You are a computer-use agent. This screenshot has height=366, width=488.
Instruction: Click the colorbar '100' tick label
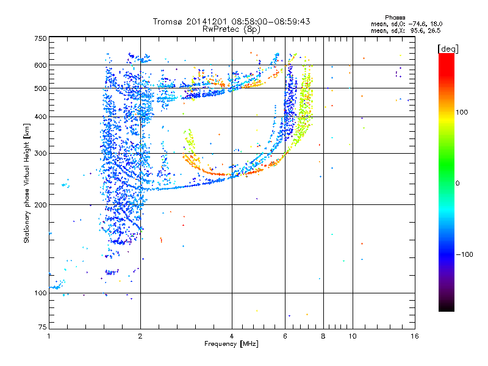click(x=462, y=112)
